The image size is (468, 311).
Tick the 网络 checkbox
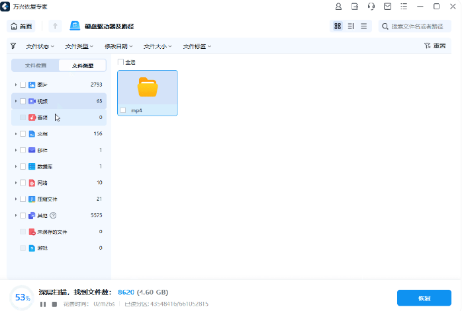click(23, 183)
